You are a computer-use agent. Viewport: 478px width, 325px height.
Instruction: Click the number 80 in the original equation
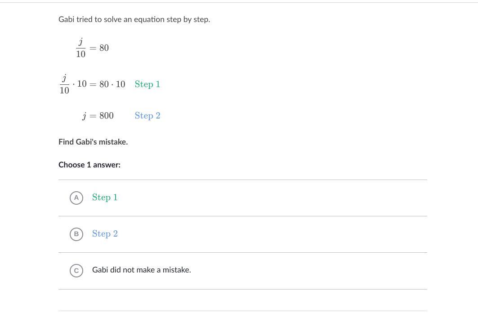[x=104, y=48]
